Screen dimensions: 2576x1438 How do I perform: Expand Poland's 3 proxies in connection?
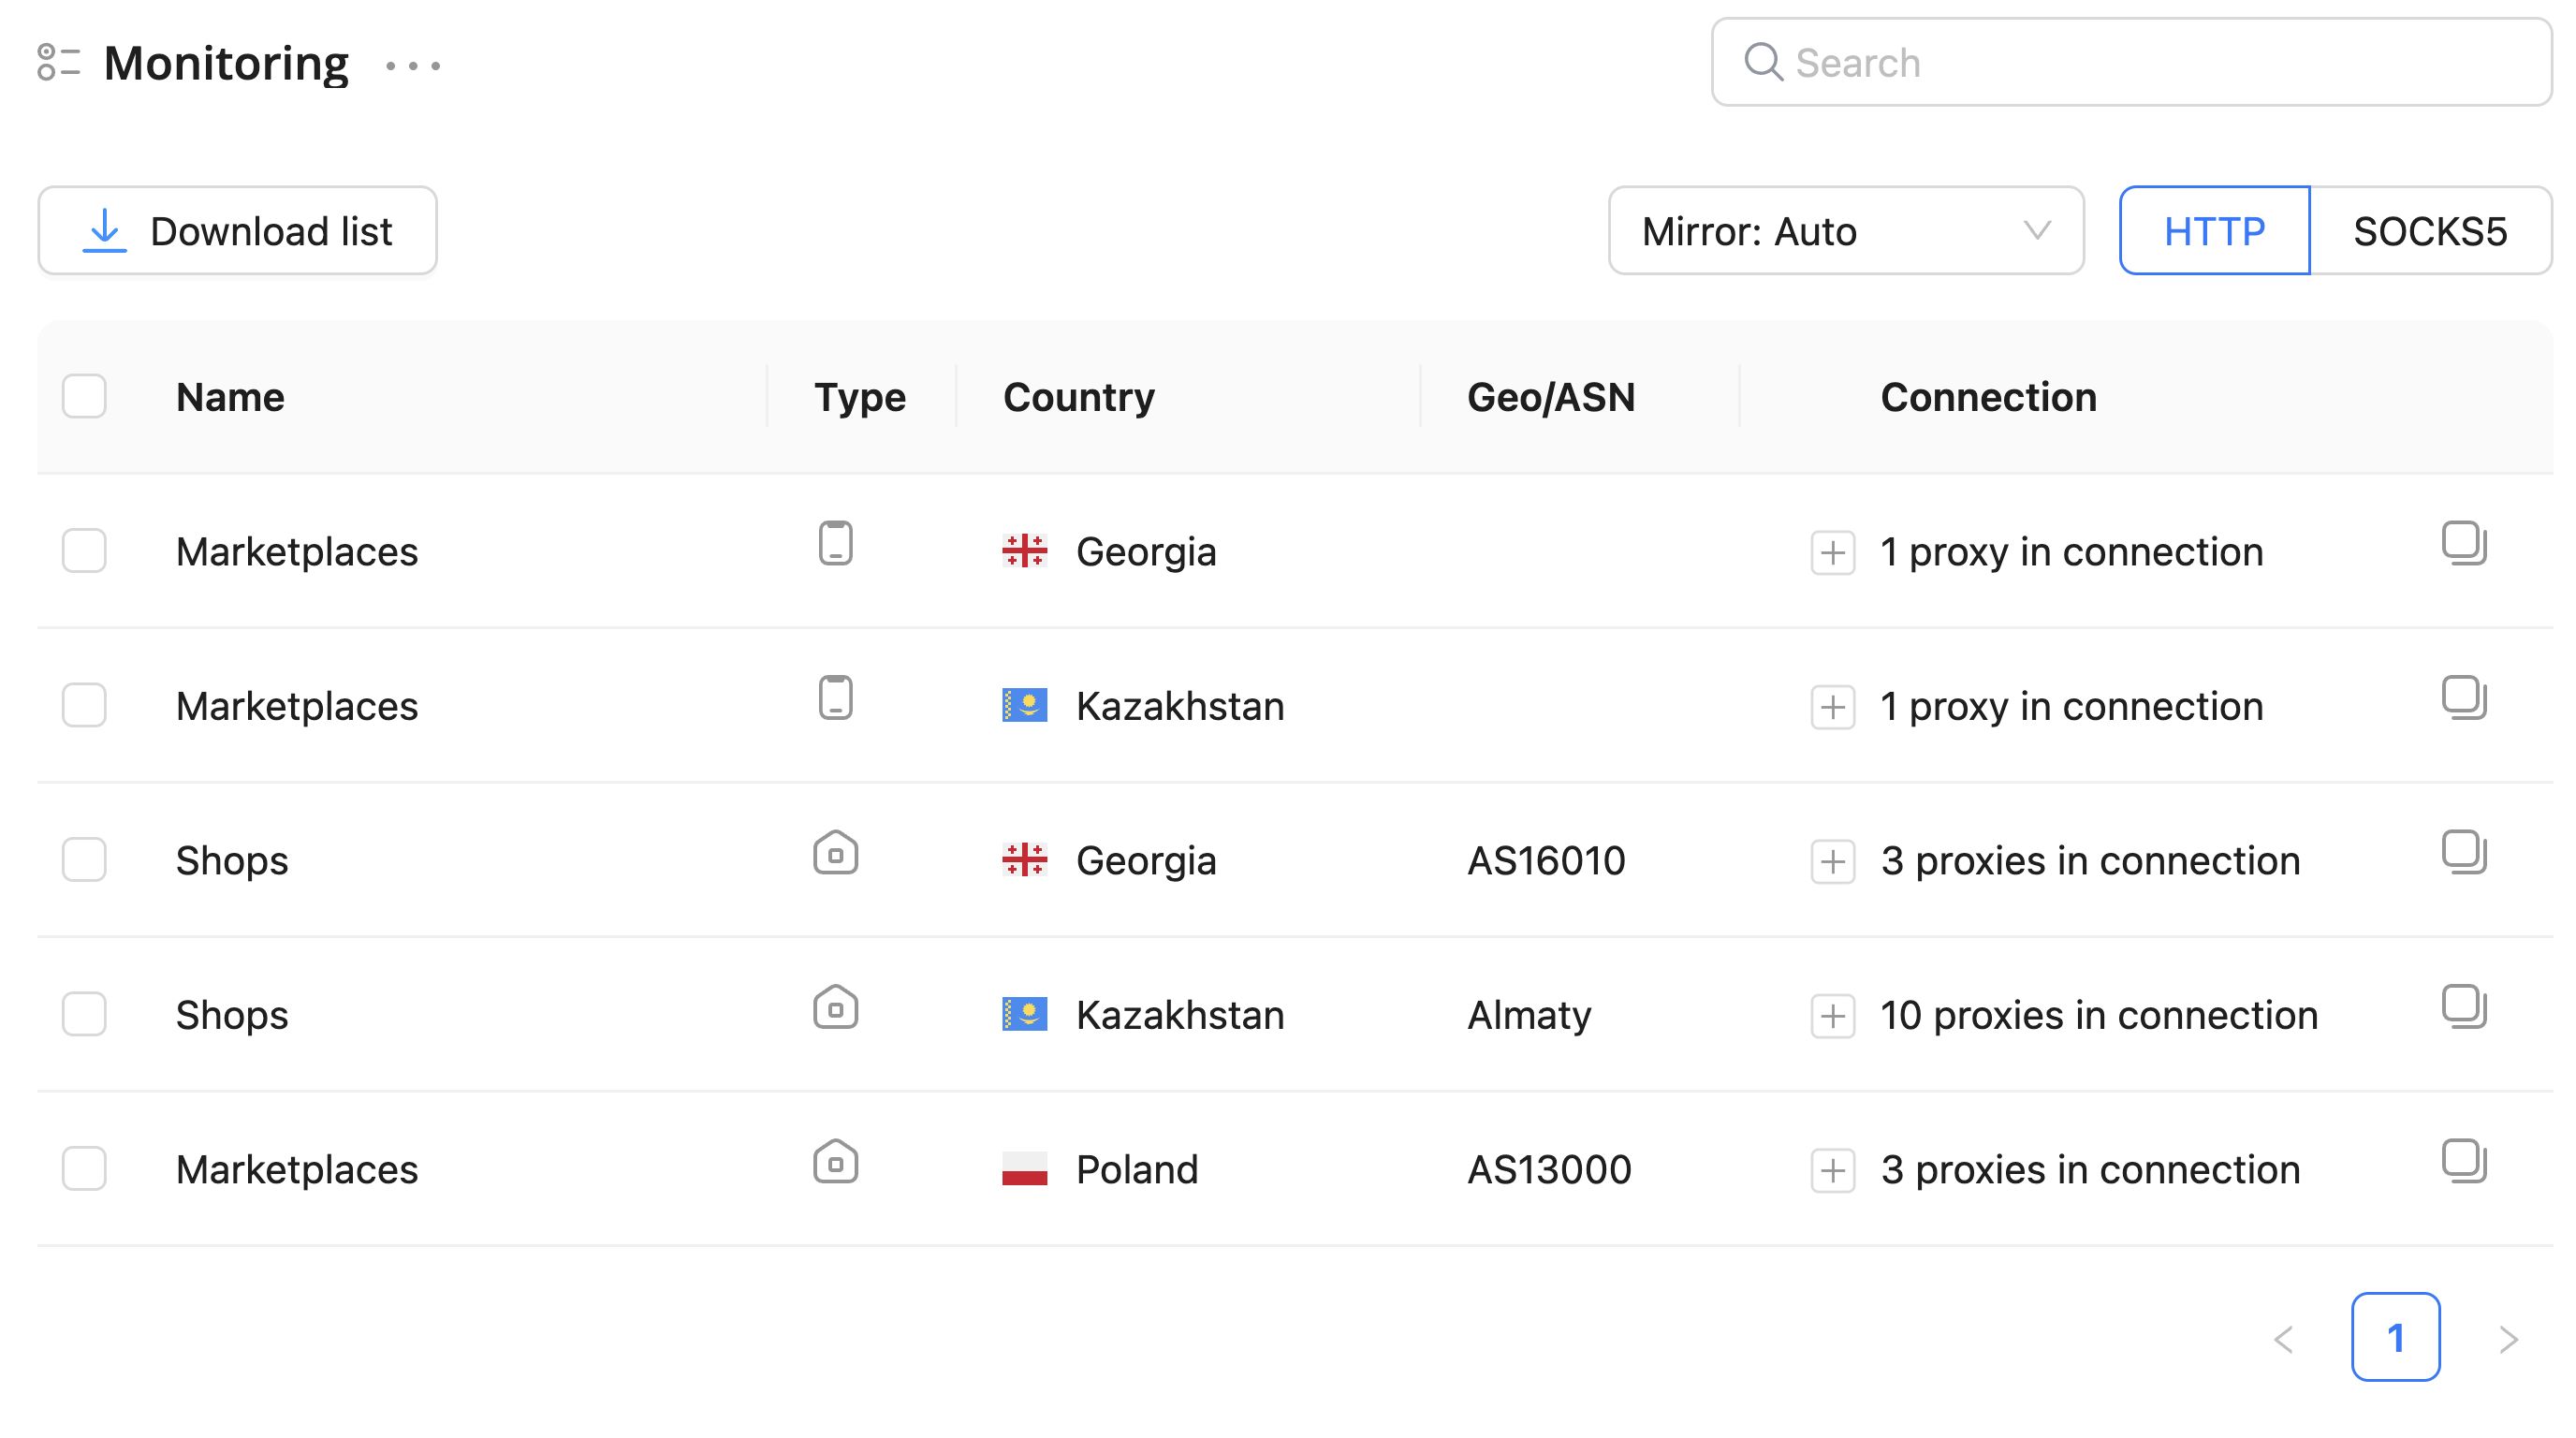tap(1832, 1170)
